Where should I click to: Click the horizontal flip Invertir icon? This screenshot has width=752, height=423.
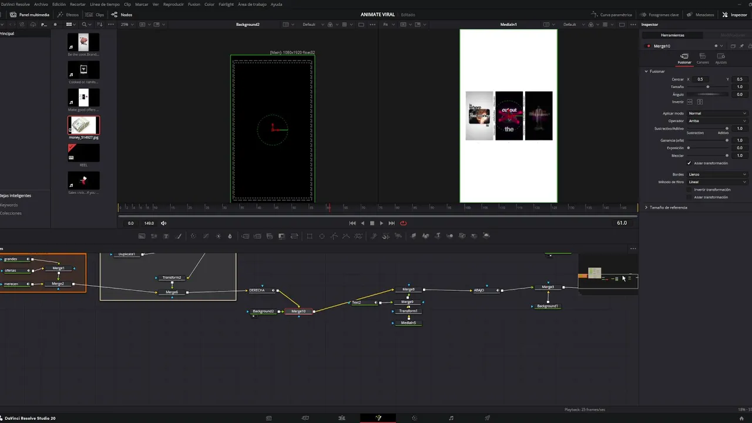pyautogui.click(x=690, y=102)
